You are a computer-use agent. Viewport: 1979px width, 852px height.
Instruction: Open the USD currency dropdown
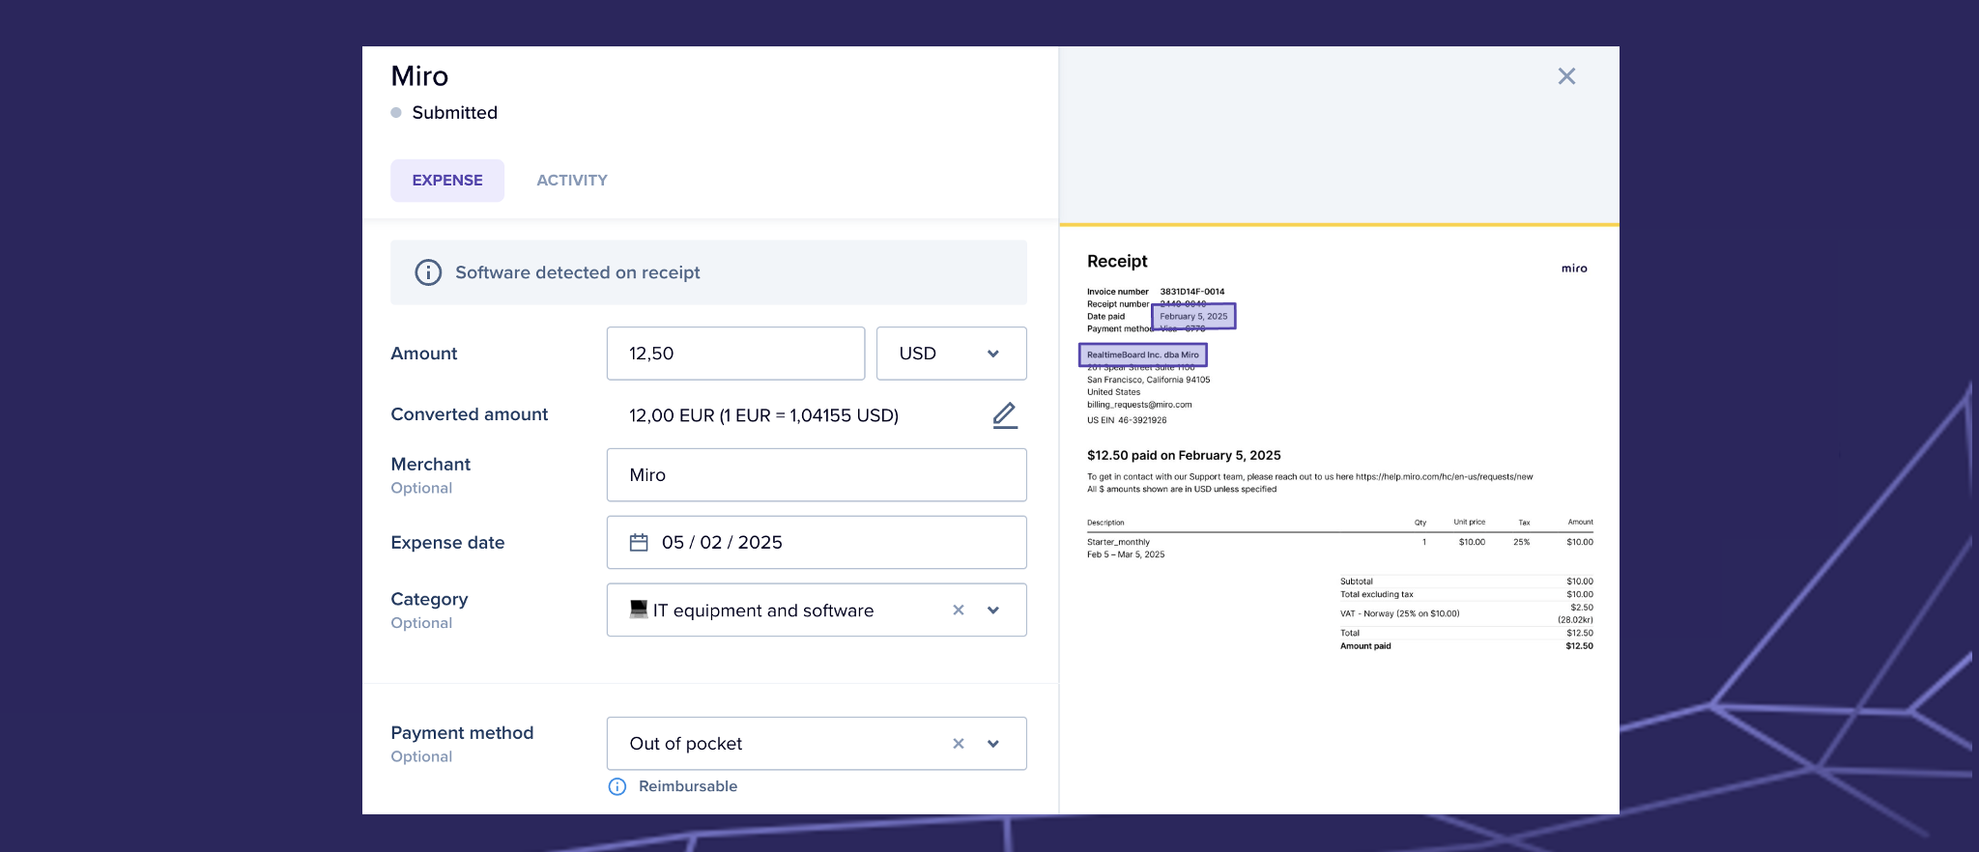click(951, 354)
